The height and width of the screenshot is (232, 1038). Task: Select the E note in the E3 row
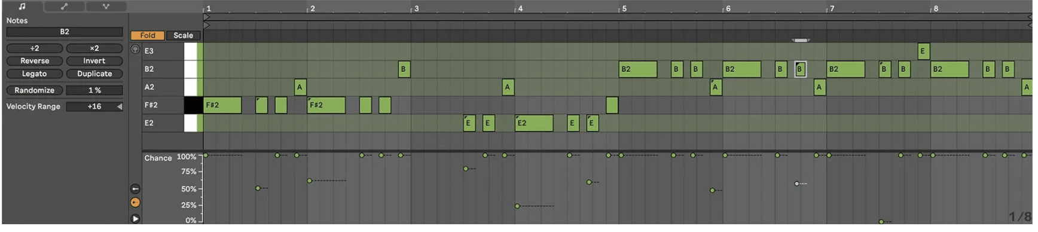click(924, 51)
